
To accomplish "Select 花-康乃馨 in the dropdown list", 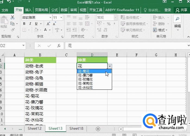I will click(94, 75).
